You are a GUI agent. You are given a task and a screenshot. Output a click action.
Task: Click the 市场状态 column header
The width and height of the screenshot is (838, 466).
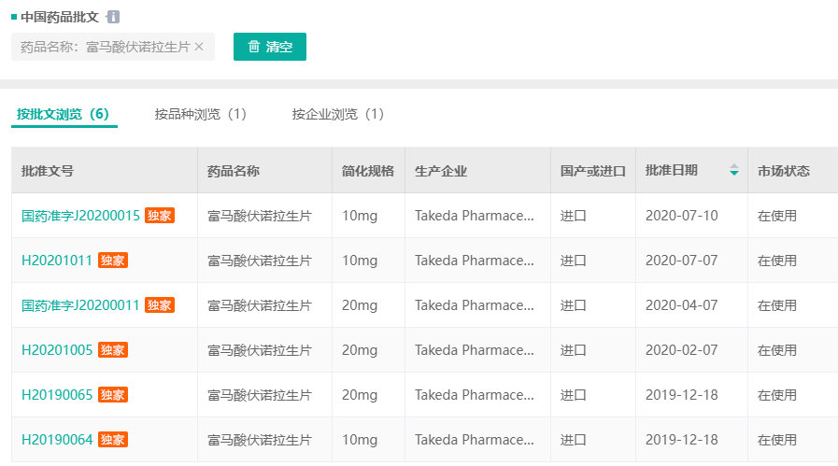click(783, 171)
